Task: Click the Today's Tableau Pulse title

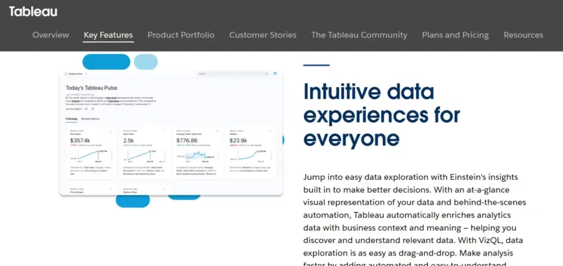Action: pyautogui.click(x=92, y=88)
